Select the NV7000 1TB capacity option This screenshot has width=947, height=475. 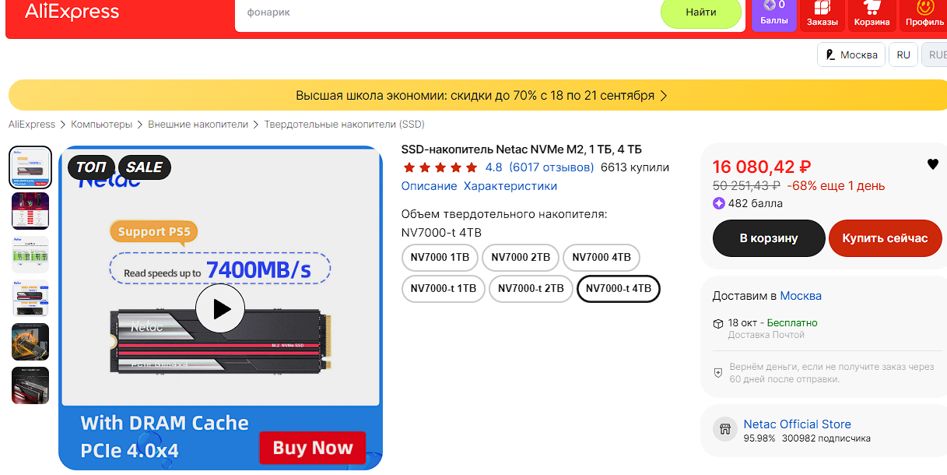(x=440, y=257)
